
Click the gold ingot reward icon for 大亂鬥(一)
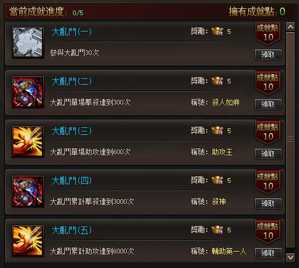pyautogui.click(x=217, y=32)
